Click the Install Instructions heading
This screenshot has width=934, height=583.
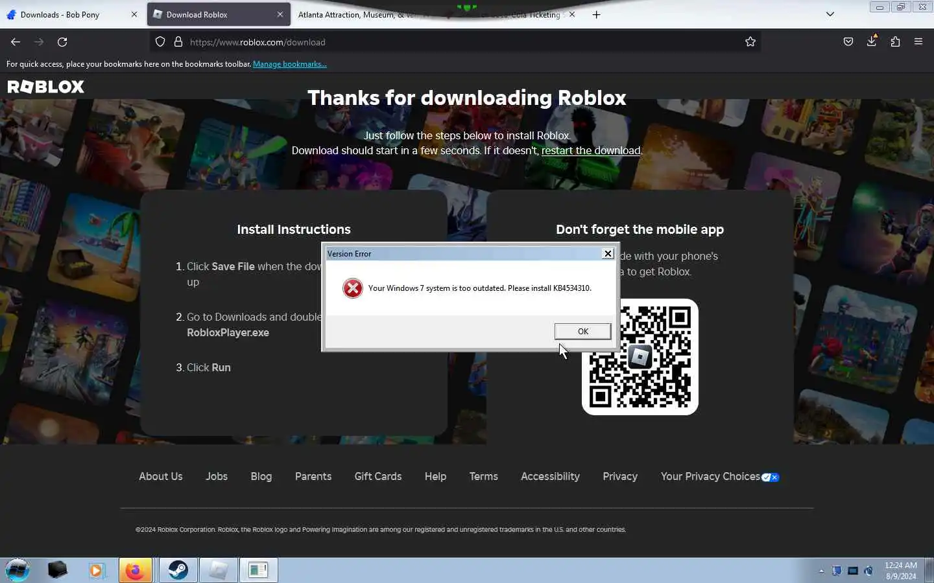click(294, 229)
